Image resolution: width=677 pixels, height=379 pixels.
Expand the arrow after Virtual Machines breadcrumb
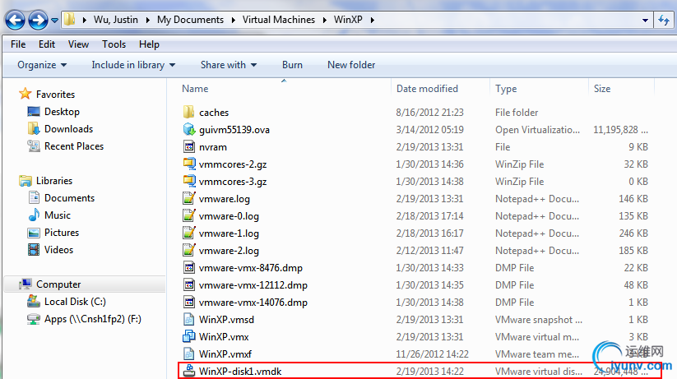(x=325, y=20)
